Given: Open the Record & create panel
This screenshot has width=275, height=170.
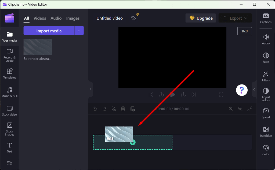Looking at the screenshot, I should pos(9,55).
